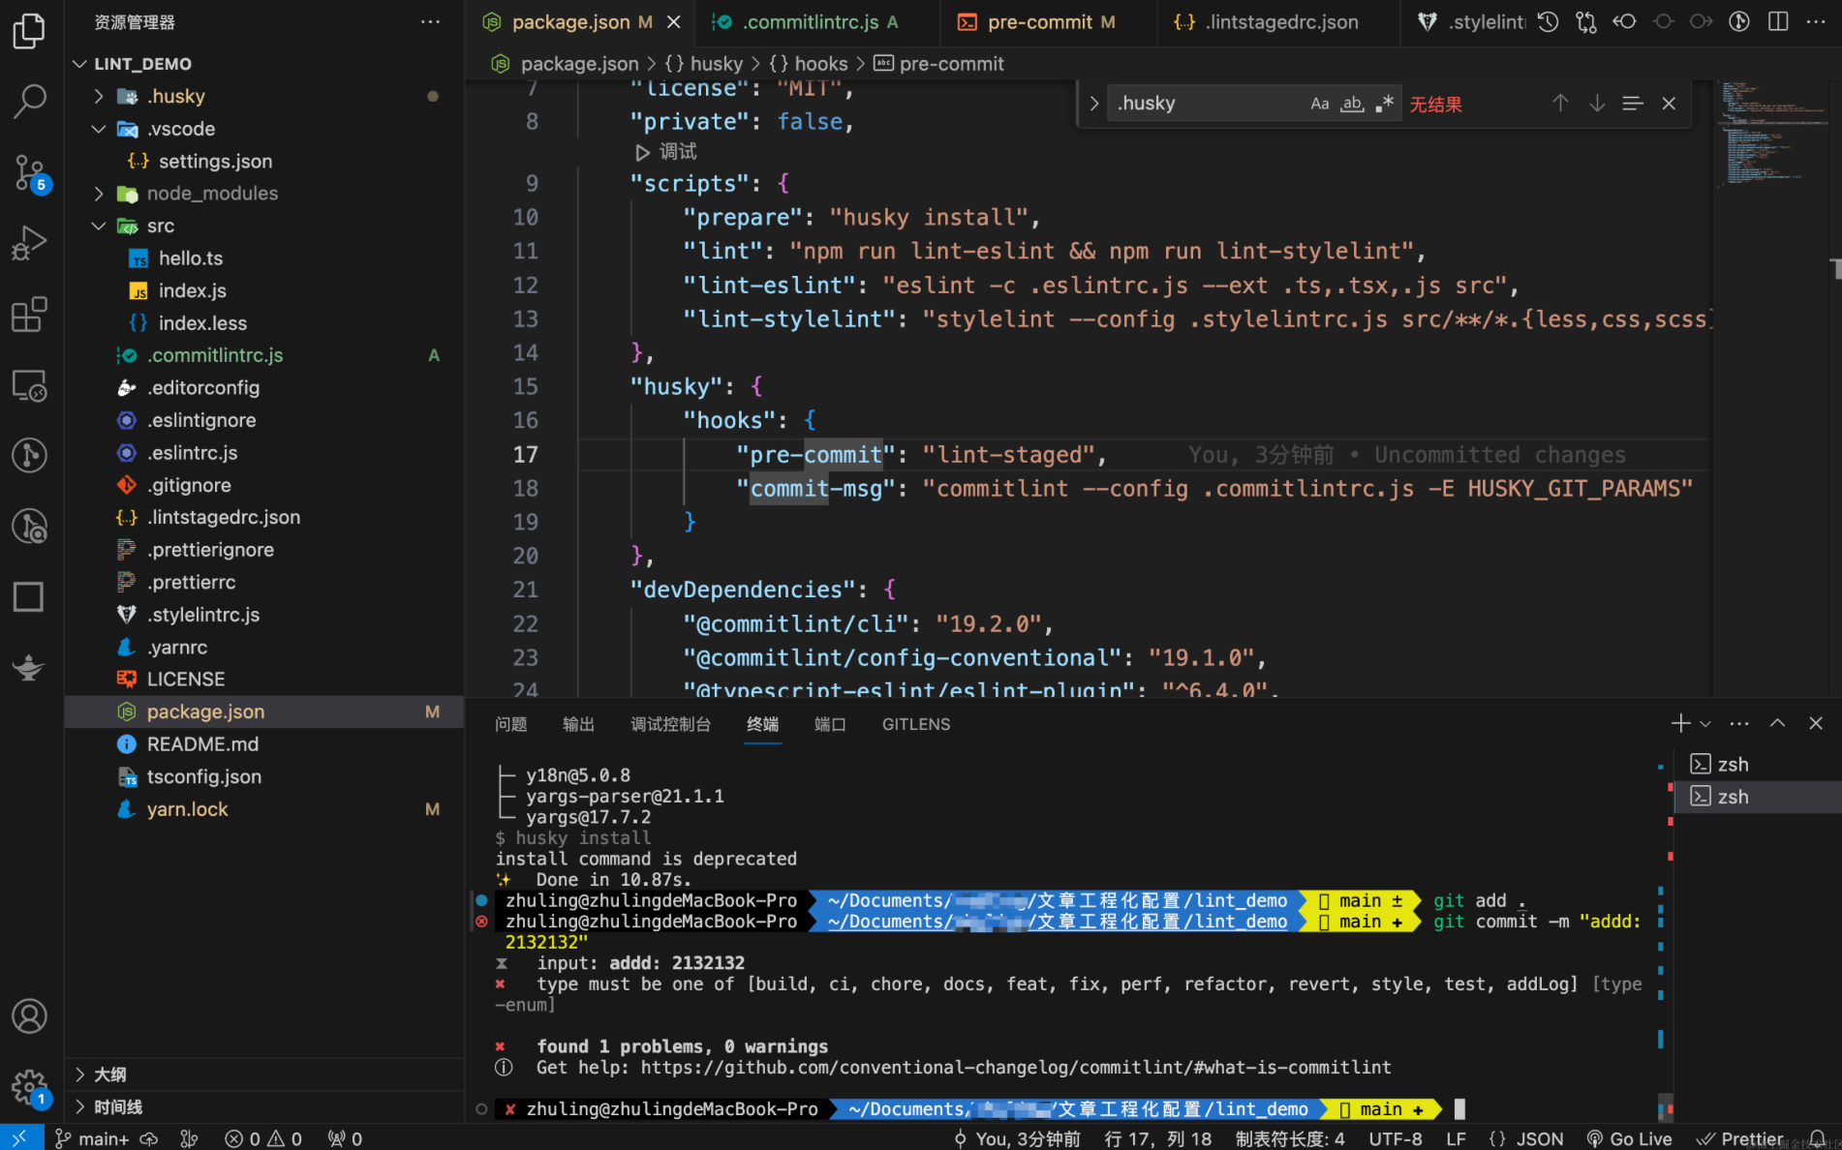The height and width of the screenshot is (1150, 1842).
Task: Toggle regular expression in find widget
Action: 1385,104
